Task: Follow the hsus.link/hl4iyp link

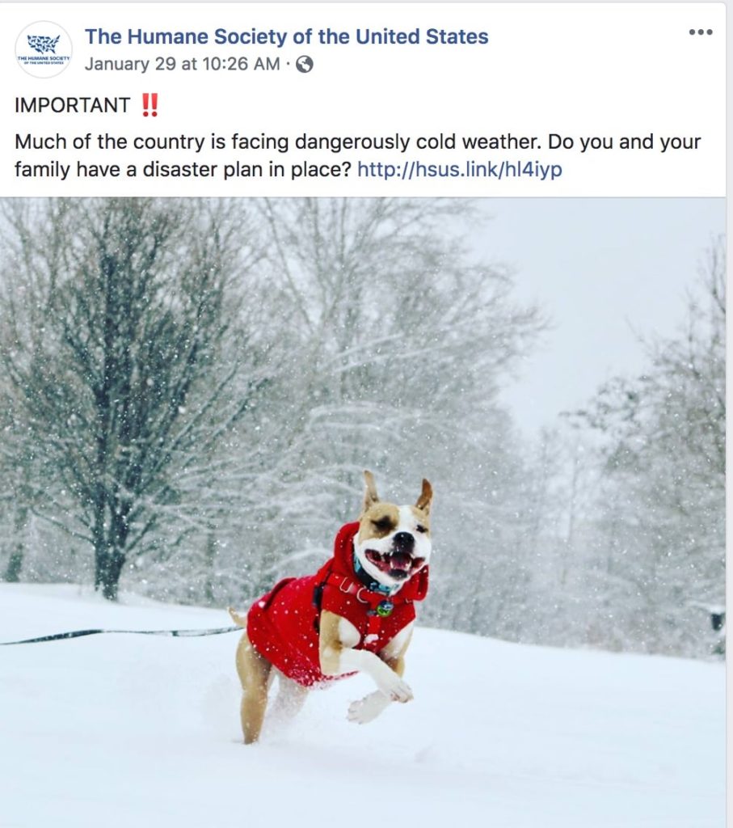Action: [x=460, y=170]
